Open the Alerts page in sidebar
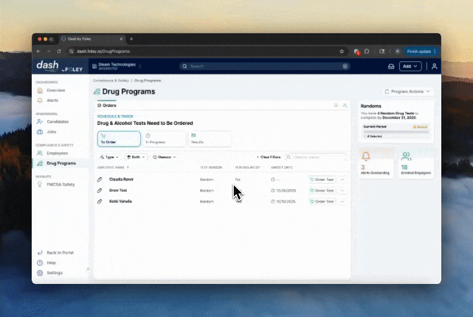Screen dimensions: 473x317 (52, 100)
